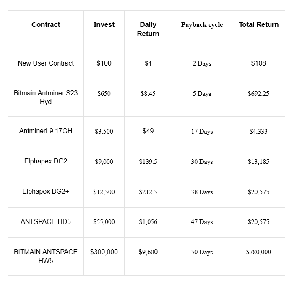Click the Contract column header

pyautogui.click(x=46, y=25)
